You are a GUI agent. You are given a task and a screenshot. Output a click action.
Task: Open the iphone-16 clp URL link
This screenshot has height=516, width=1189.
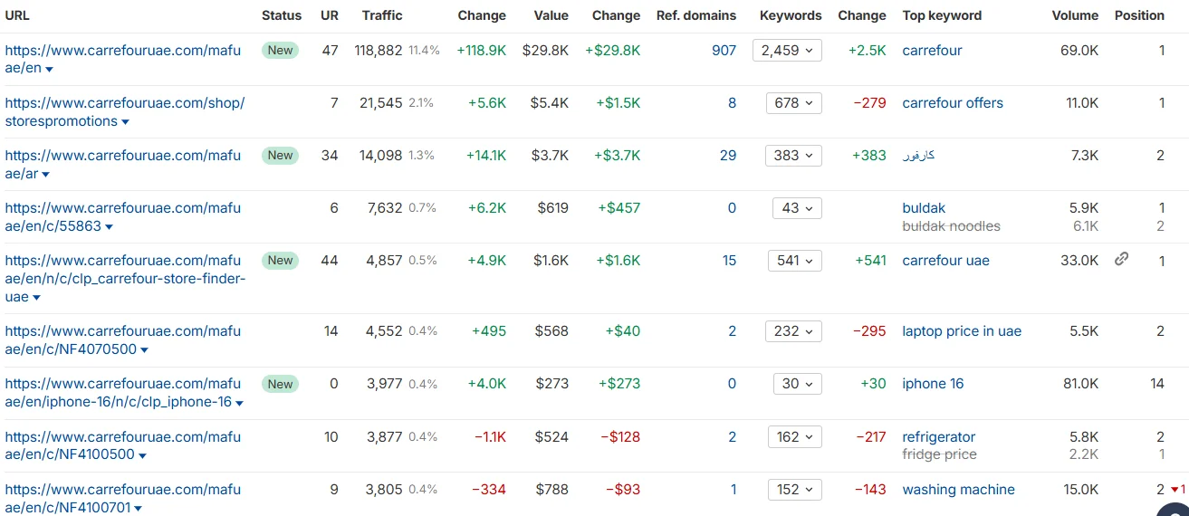(122, 392)
